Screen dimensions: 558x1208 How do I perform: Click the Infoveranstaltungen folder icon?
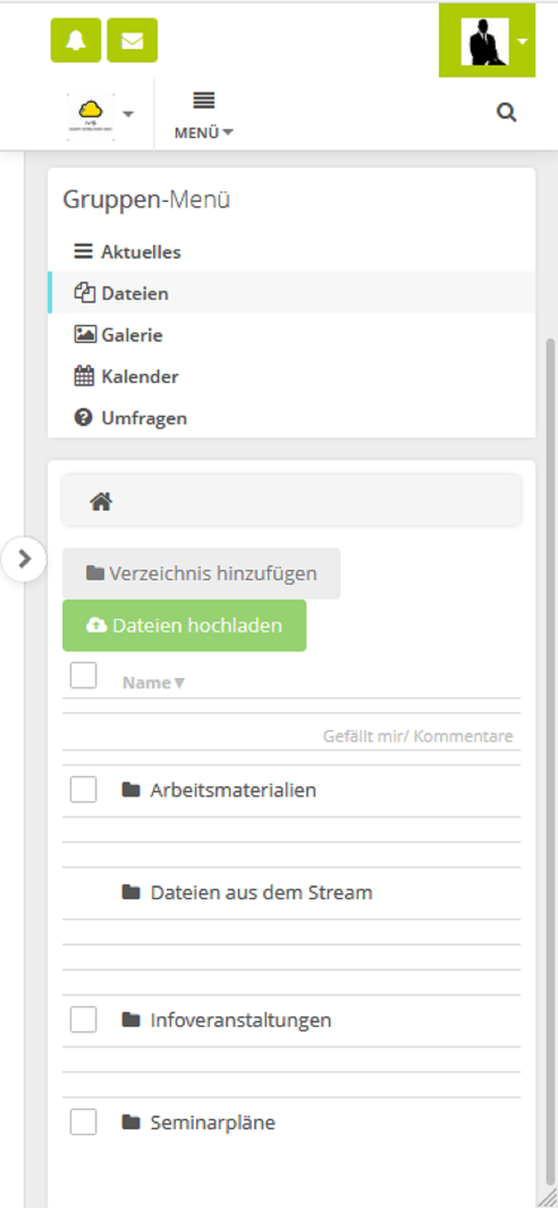click(131, 1019)
